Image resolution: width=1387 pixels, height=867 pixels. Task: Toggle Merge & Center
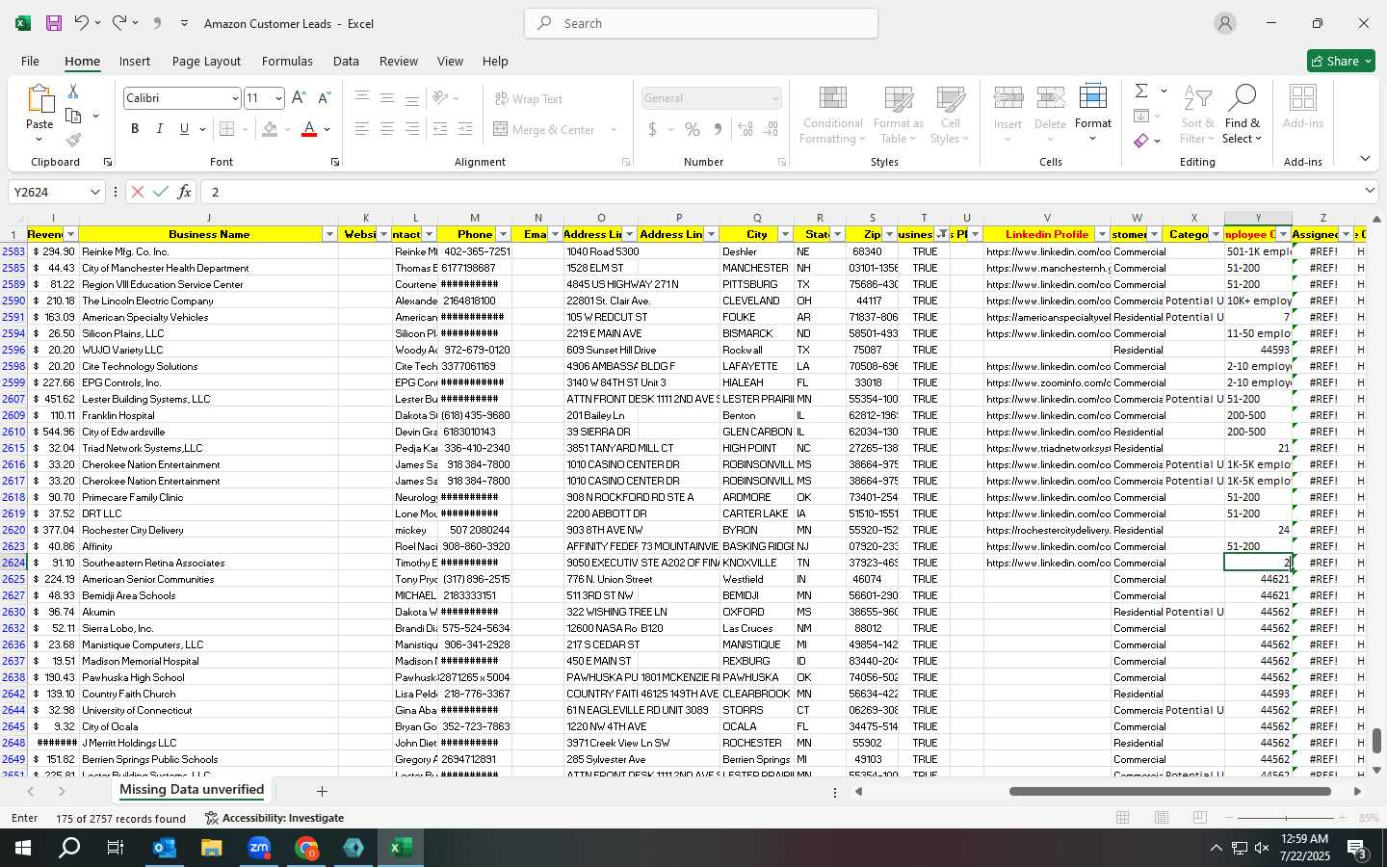(544, 129)
